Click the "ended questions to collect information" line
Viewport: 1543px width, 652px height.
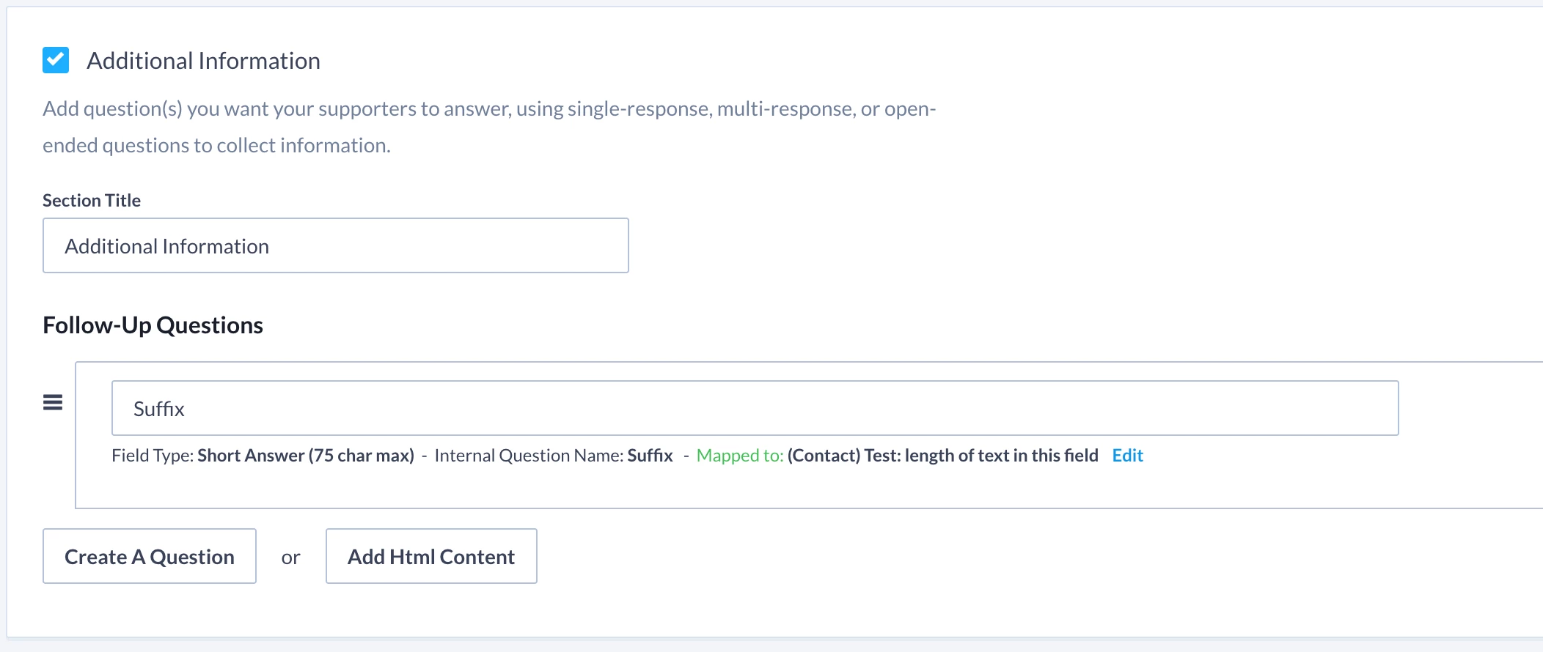[216, 146]
